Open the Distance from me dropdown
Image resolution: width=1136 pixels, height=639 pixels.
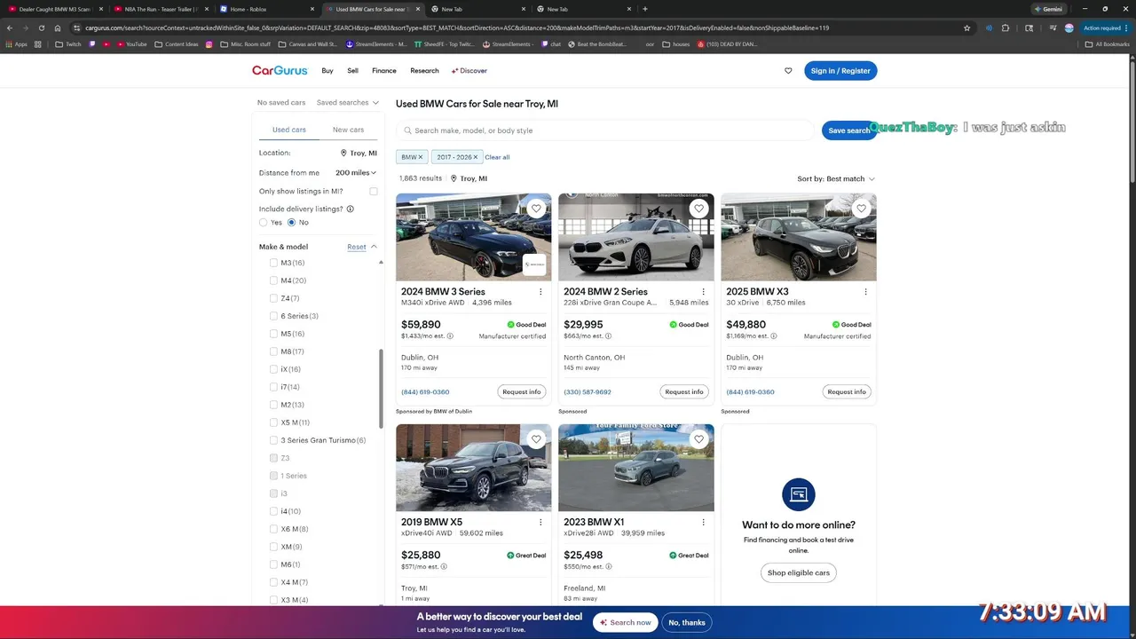tap(356, 173)
